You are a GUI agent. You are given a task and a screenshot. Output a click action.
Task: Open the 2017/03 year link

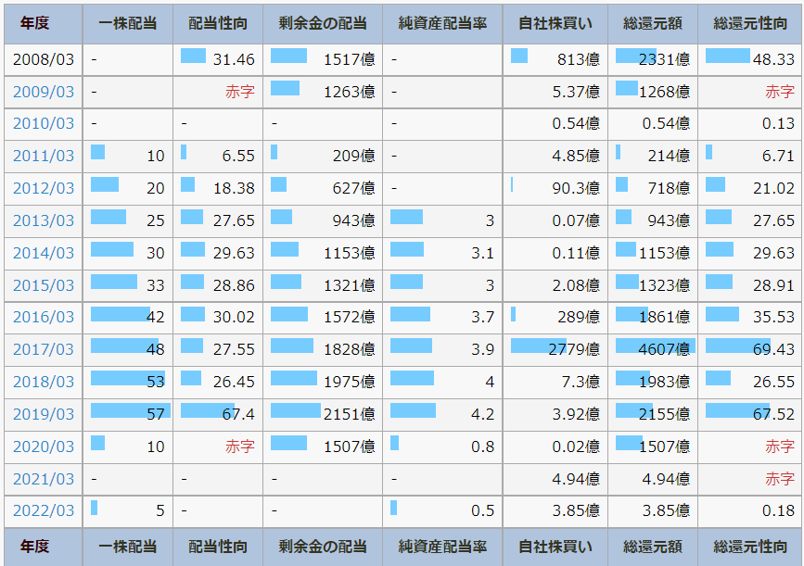44,349
